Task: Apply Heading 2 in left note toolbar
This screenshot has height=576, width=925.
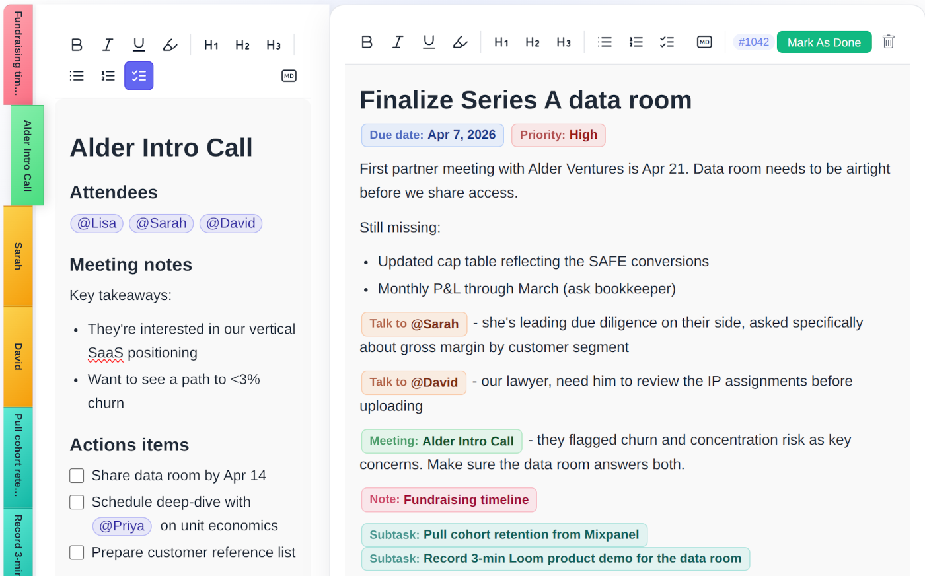Action: [242, 45]
